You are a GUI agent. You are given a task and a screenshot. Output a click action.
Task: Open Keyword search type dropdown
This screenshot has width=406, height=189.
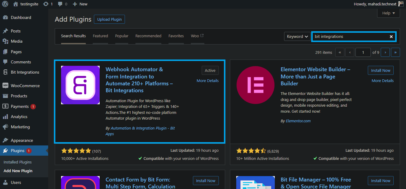[x=297, y=36]
